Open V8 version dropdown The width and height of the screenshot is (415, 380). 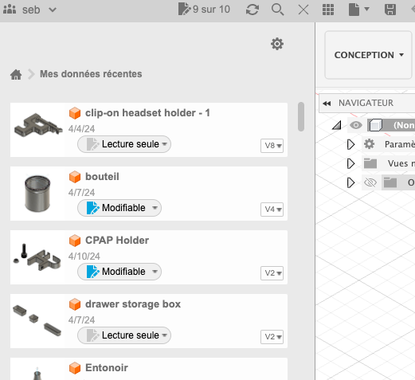(x=272, y=146)
